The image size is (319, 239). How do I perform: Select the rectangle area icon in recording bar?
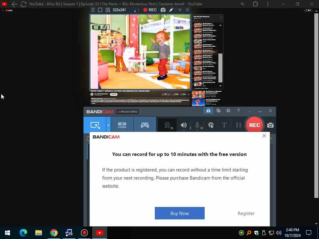point(100,10)
